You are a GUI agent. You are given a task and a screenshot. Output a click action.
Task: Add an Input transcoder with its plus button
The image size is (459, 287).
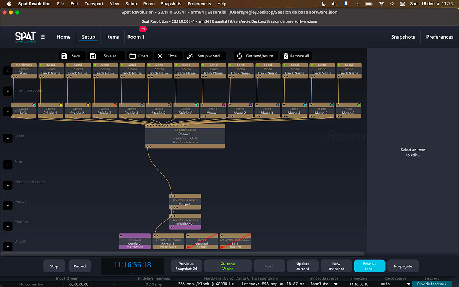click(8, 91)
